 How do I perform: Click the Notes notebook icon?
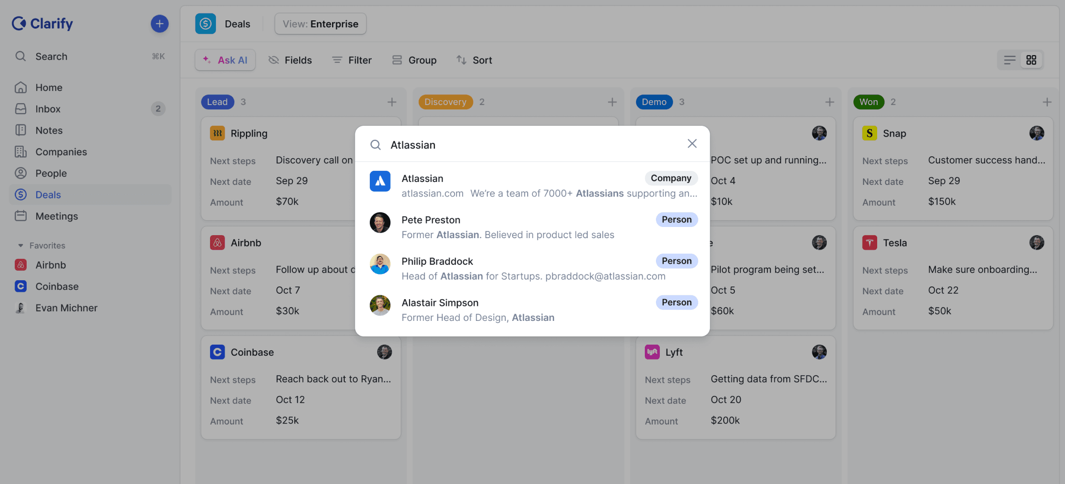[x=20, y=130]
